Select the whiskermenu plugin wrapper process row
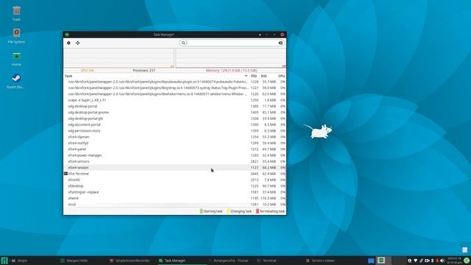This screenshot has width=471, height=265. coord(175,94)
